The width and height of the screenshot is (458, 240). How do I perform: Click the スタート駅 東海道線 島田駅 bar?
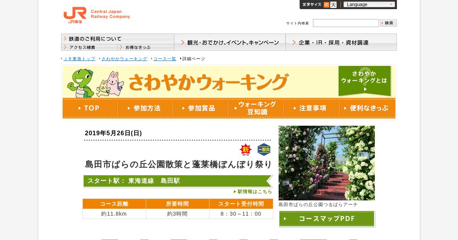178,181
